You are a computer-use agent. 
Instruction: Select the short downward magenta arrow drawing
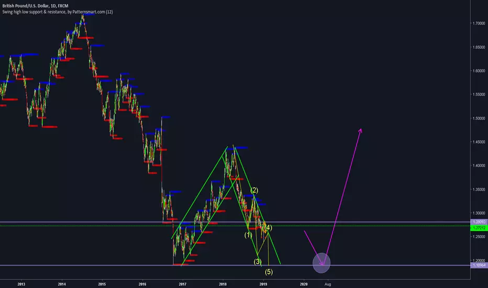[x=314, y=248]
